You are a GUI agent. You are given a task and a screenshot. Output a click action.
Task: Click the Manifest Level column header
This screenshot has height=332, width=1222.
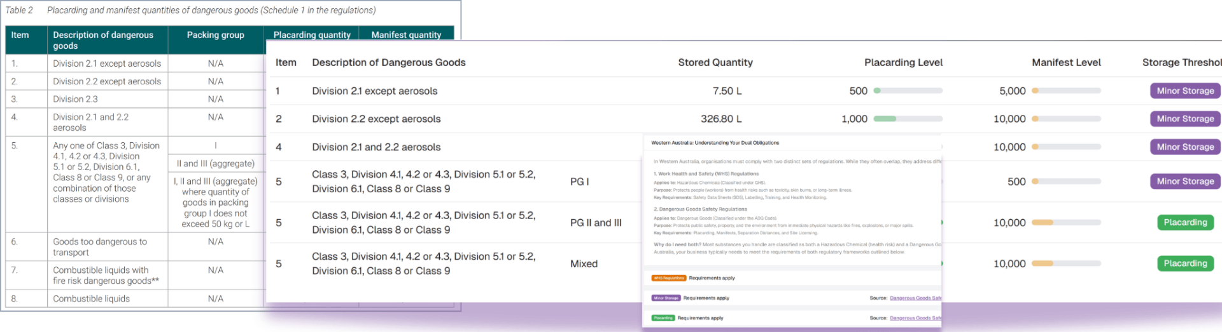1066,62
